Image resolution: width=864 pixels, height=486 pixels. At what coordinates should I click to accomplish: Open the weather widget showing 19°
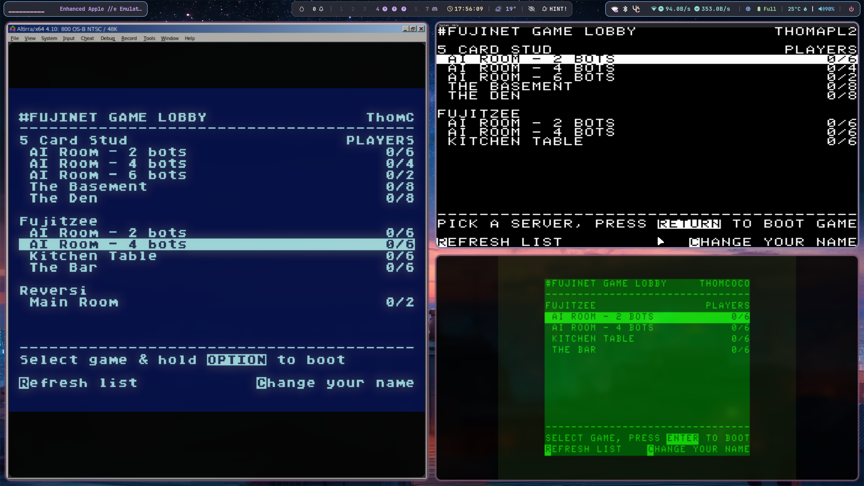505,9
